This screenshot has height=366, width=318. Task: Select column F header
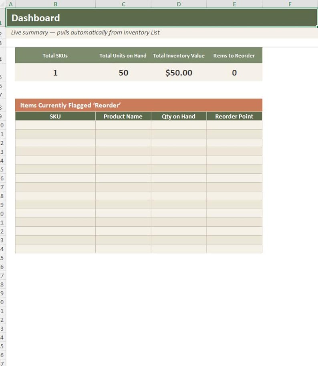click(x=290, y=4)
